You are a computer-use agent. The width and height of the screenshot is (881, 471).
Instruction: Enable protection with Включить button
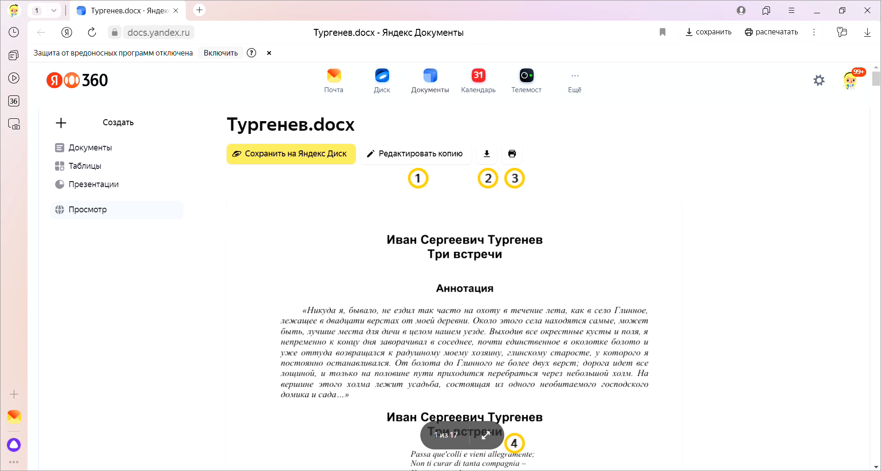click(x=221, y=53)
